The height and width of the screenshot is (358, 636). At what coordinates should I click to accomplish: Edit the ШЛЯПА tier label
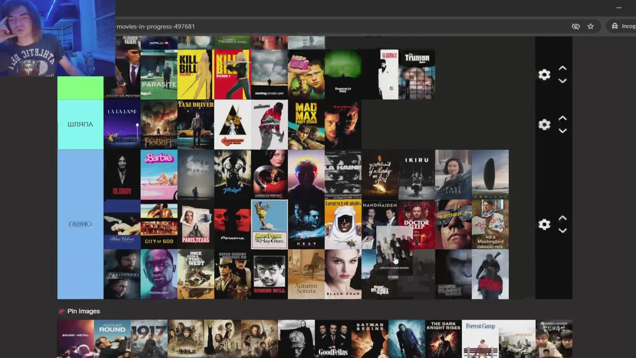pos(80,124)
